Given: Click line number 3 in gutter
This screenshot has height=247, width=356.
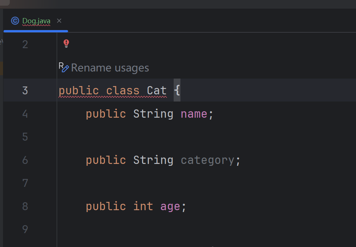Looking at the screenshot, I should point(25,90).
